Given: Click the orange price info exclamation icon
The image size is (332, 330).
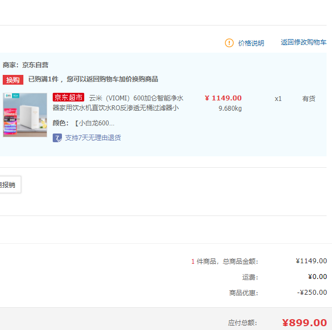Looking at the screenshot, I should coord(229,43).
